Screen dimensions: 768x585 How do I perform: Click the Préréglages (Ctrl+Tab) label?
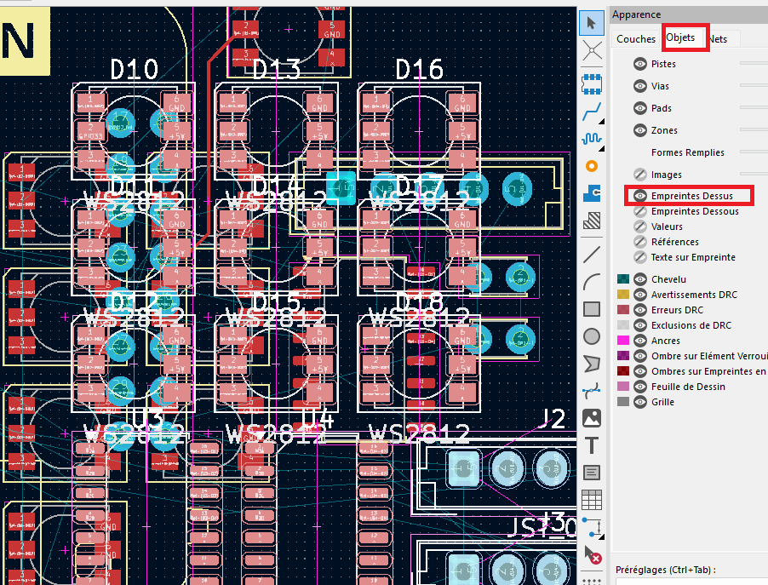666,570
